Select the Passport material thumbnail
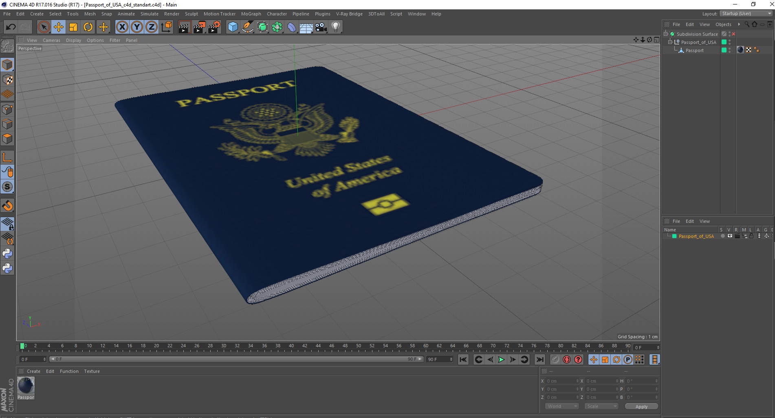 [26, 385]
